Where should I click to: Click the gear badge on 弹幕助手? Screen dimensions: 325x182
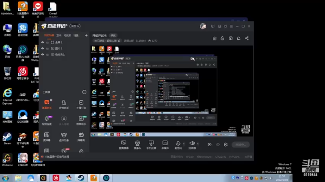pos(51,100)
